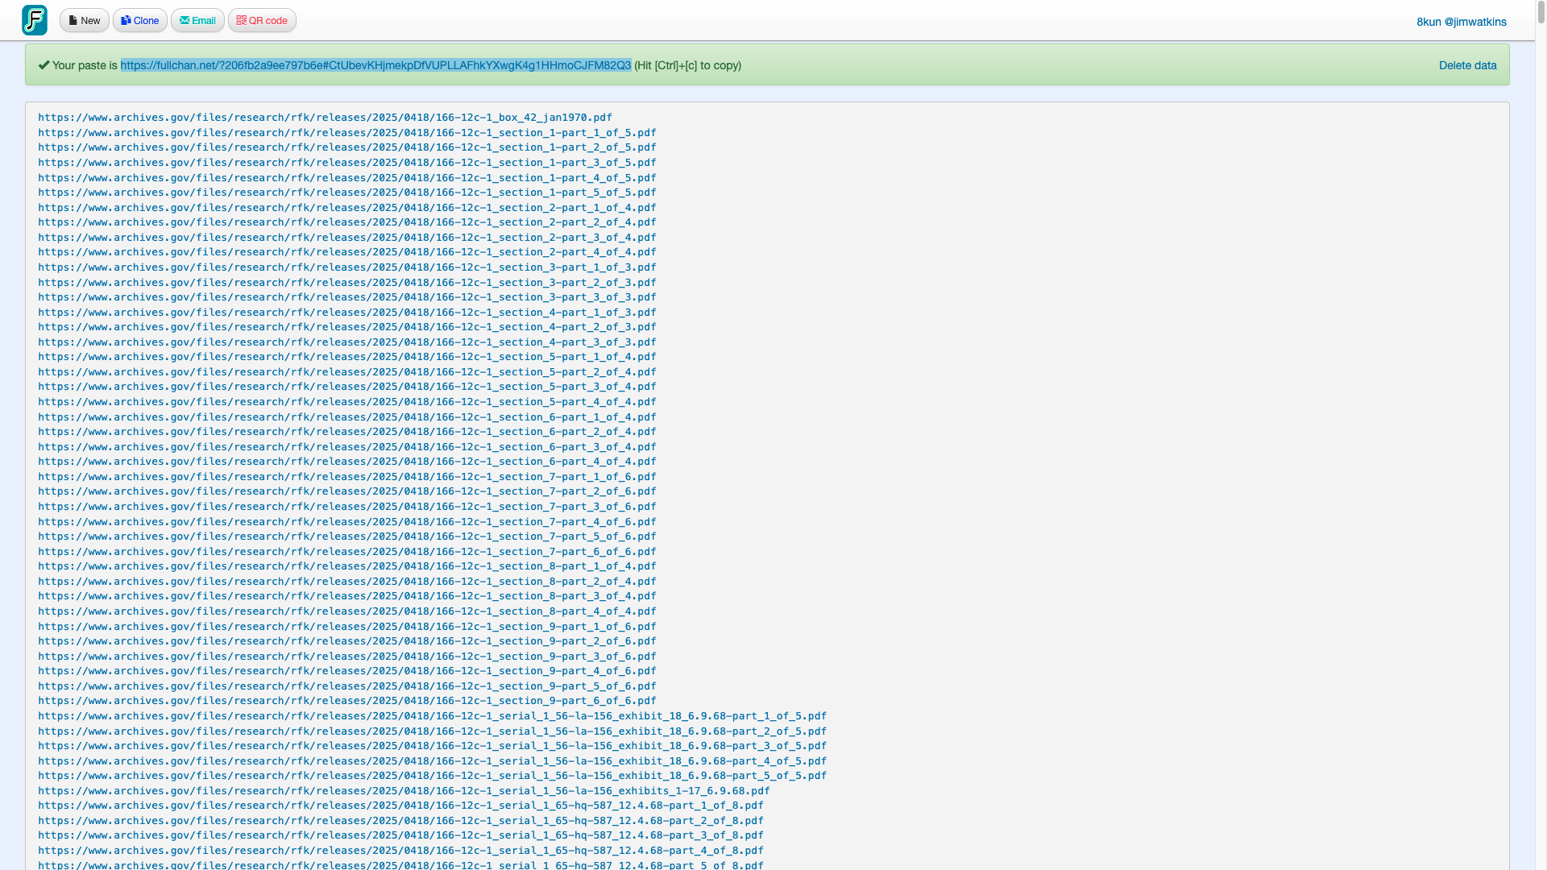
Task: Open the highlighted fullchan.net paste URL
Action: point(375,65)
